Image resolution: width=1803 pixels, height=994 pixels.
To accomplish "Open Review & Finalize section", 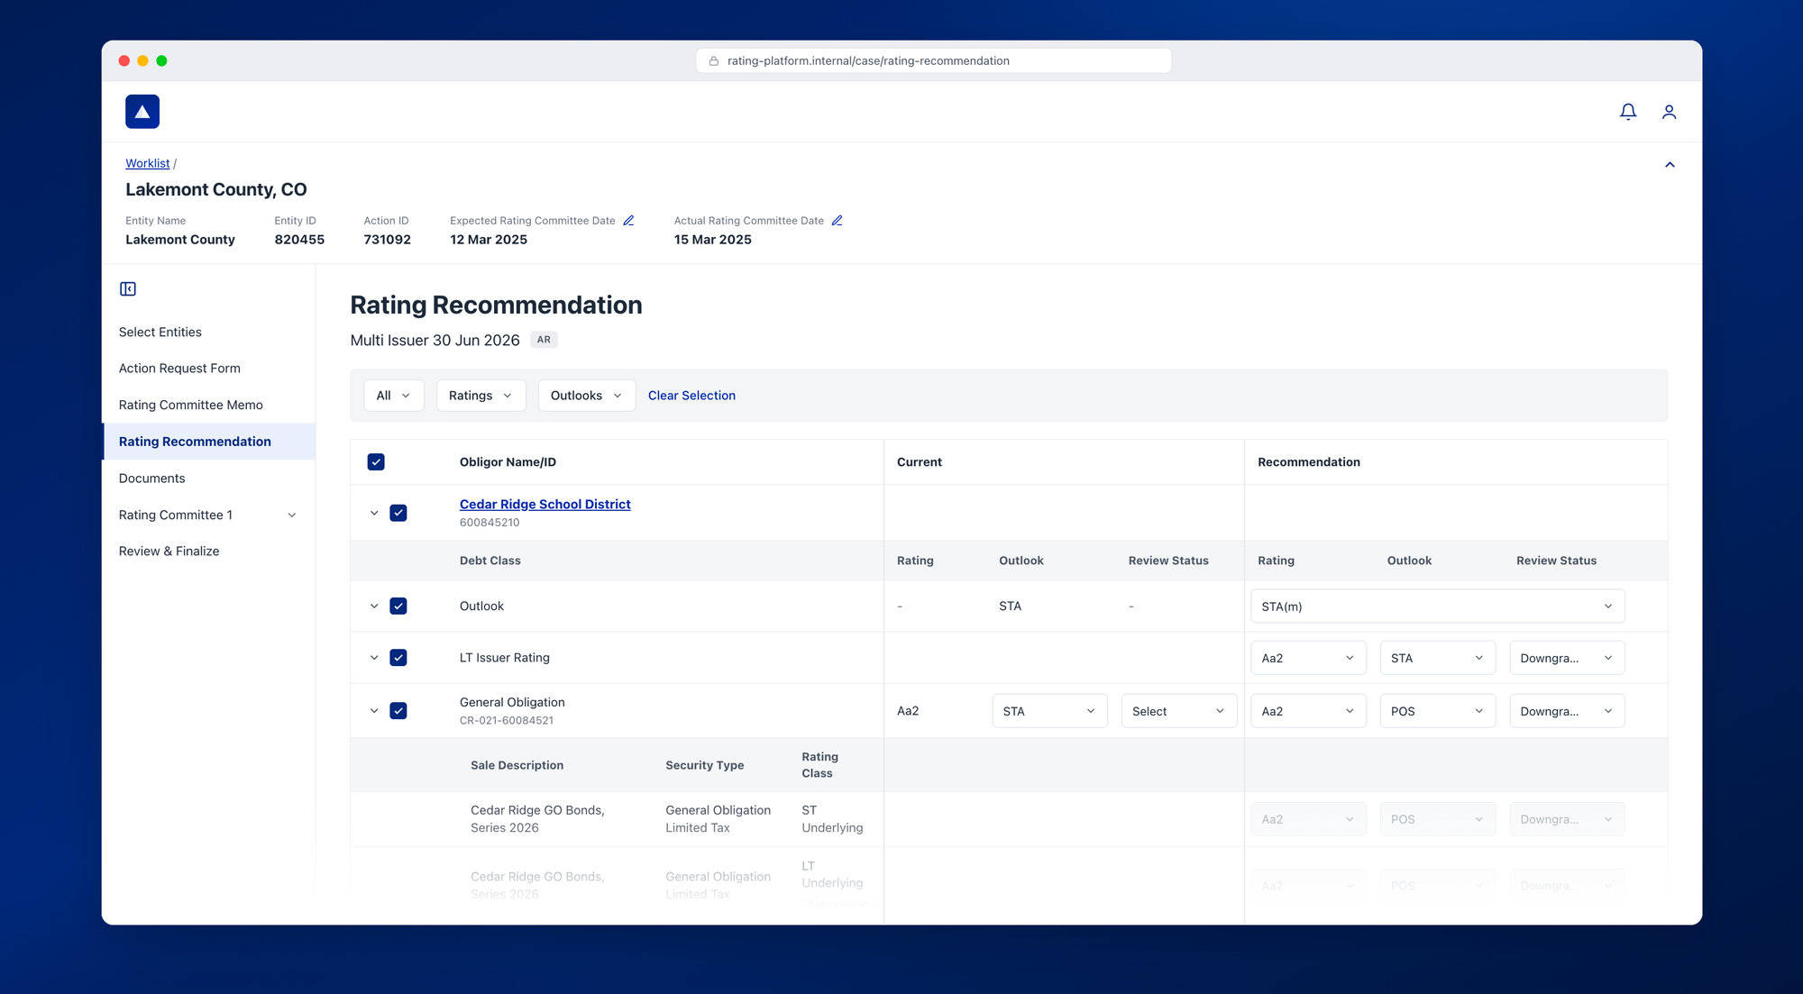I will pyautogui.click(x=169, y=552).
